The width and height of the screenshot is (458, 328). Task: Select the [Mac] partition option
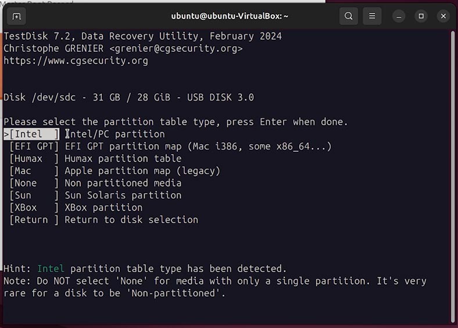(34, 171)
